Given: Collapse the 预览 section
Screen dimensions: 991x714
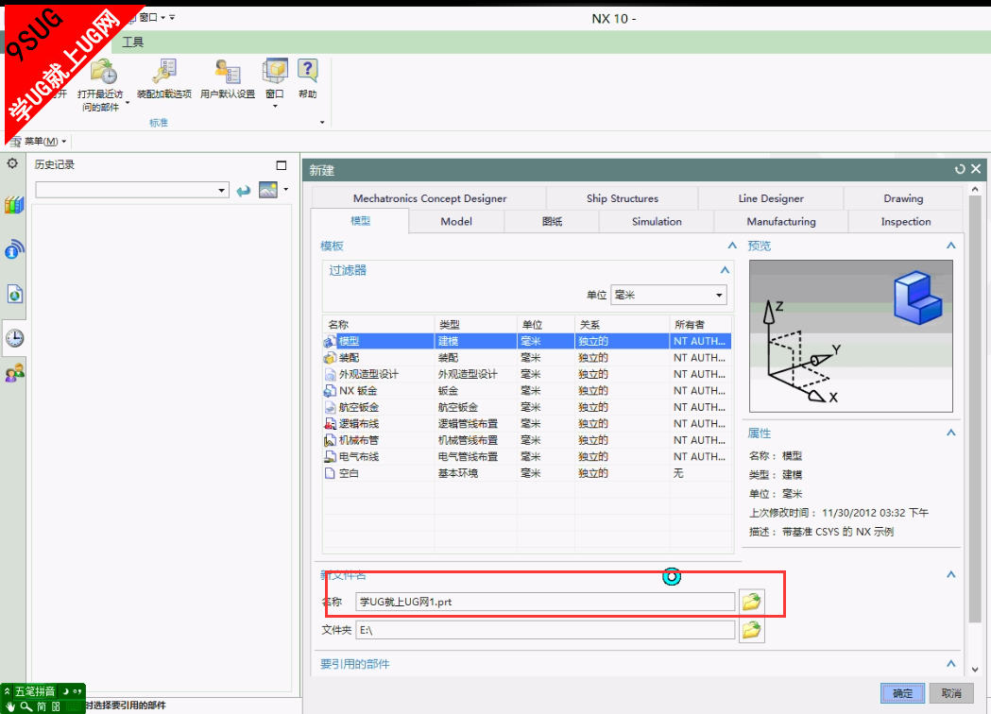Looking at the screenshot, I should point(950,246).
